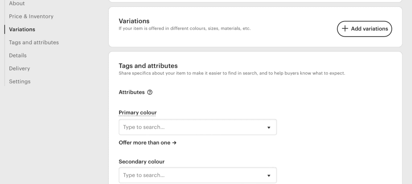Click the Variations card heading
This screenshot has width=412, height=184.
pos(134,21)
